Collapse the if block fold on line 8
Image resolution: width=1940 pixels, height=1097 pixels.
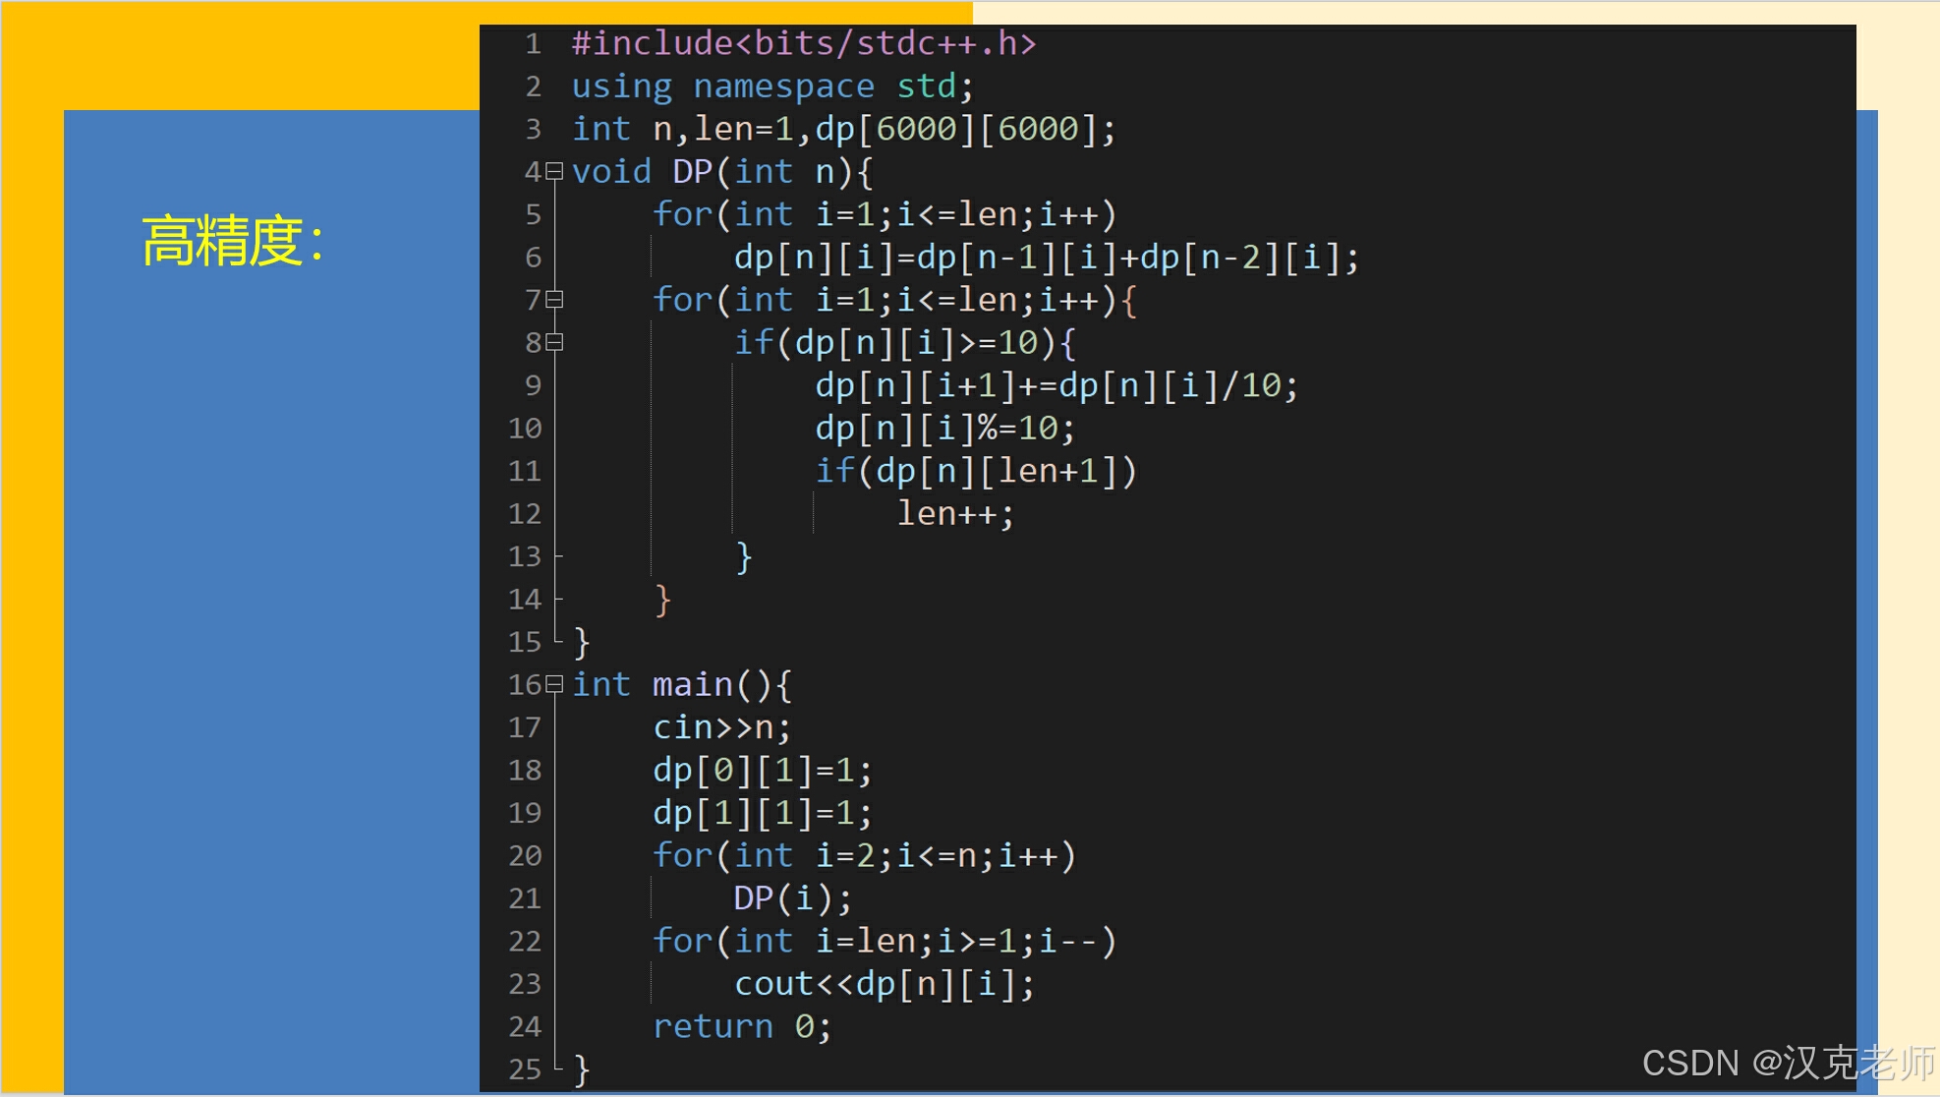click(x=554, y=342)
